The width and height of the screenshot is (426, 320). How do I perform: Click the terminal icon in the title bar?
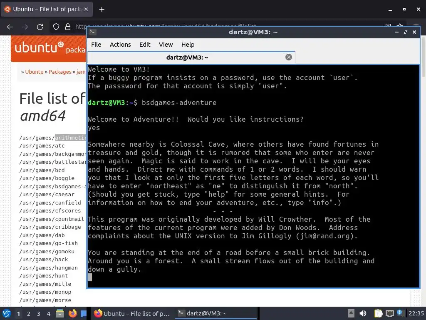(92, 32)
